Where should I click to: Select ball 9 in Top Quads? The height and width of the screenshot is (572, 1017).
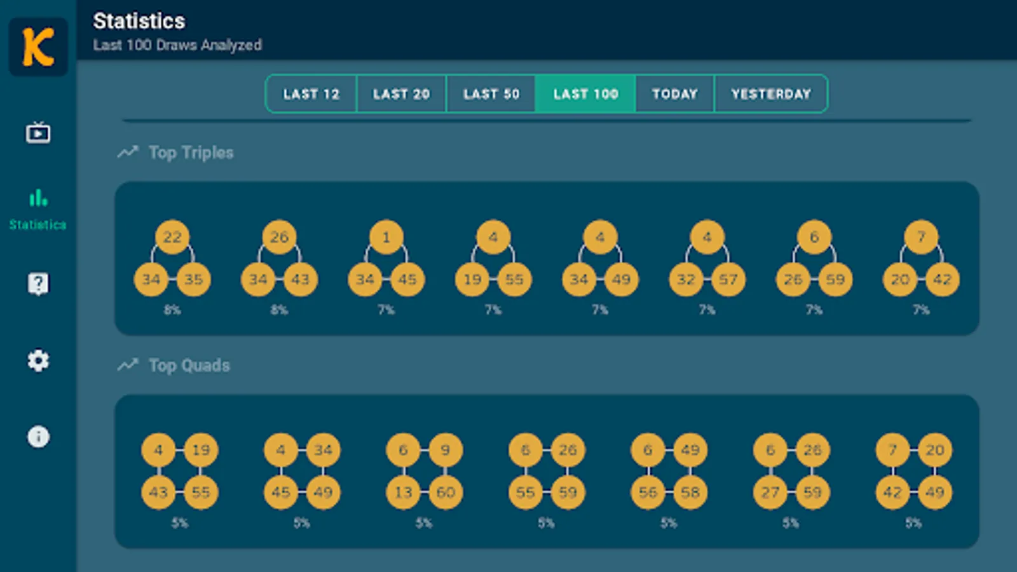(446, 450)
